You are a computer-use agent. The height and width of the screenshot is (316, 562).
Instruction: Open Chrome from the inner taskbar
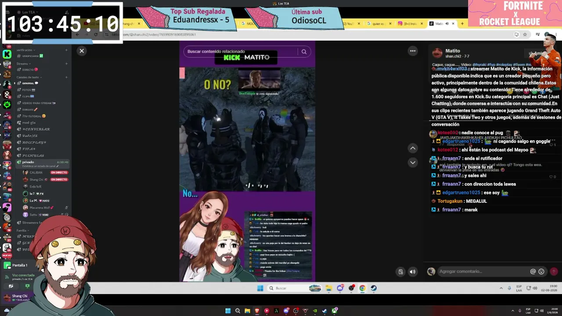[x=362, y=288]
